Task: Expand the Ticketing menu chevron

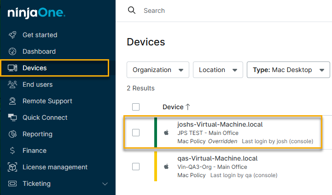Action: 105,184
